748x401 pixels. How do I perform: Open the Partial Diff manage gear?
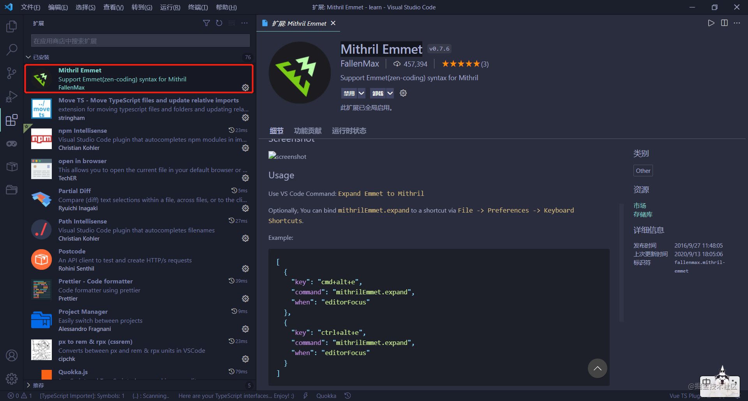pyautogui.click(x=245, y=208)
